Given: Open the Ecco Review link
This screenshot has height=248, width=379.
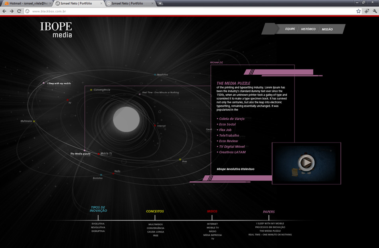Looking at the screenshot, I should (x=229, y=141).
